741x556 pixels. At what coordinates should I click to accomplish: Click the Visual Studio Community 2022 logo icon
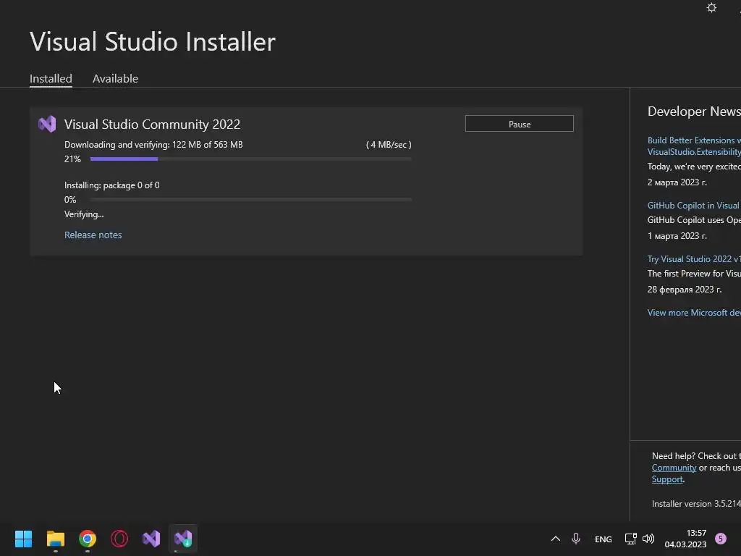click(47, 124)
